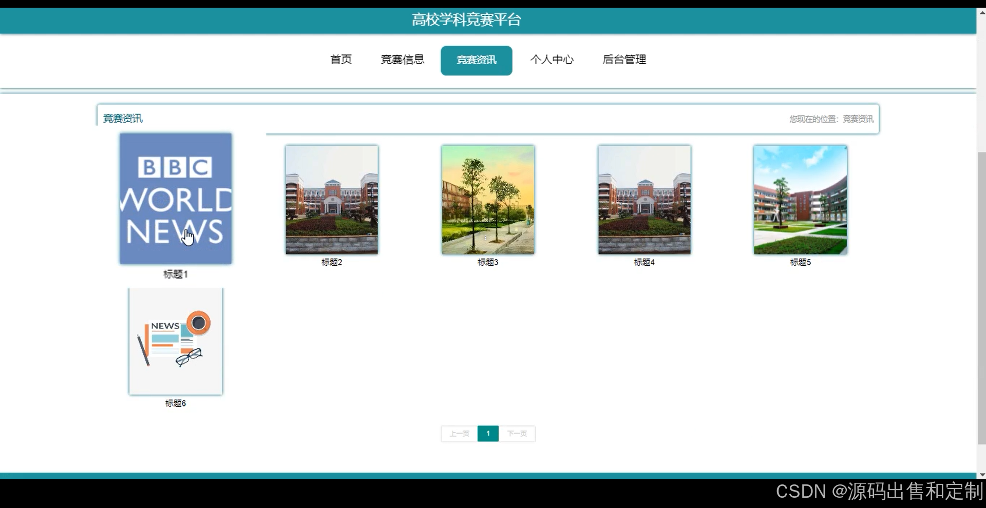Open the 标题2 school building thumbnail
The width and height of the screenshot is (986, 508).
tap(332, 200)
